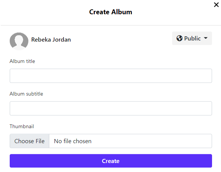Focus the Album subtitle input field
The width and height of the screenshot is (221, 172).
pyautogui.click(x=111, y=108)
